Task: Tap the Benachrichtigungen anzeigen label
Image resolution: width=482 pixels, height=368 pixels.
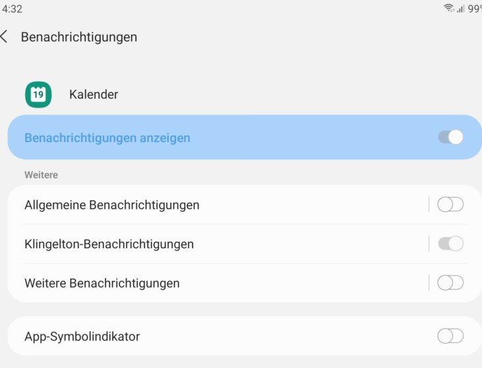Action: coord(107,138)
